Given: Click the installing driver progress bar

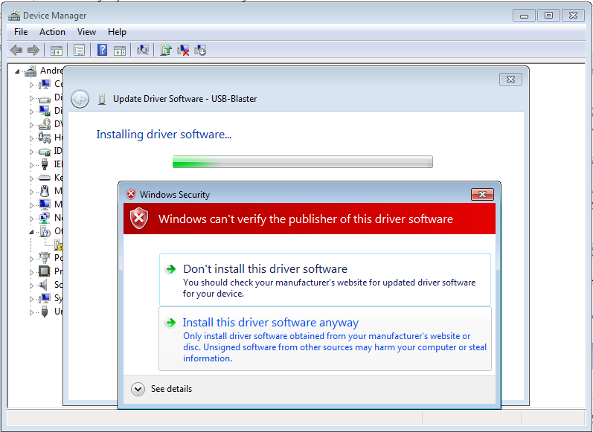Looking at the screenshot, I should coord(303,162).
